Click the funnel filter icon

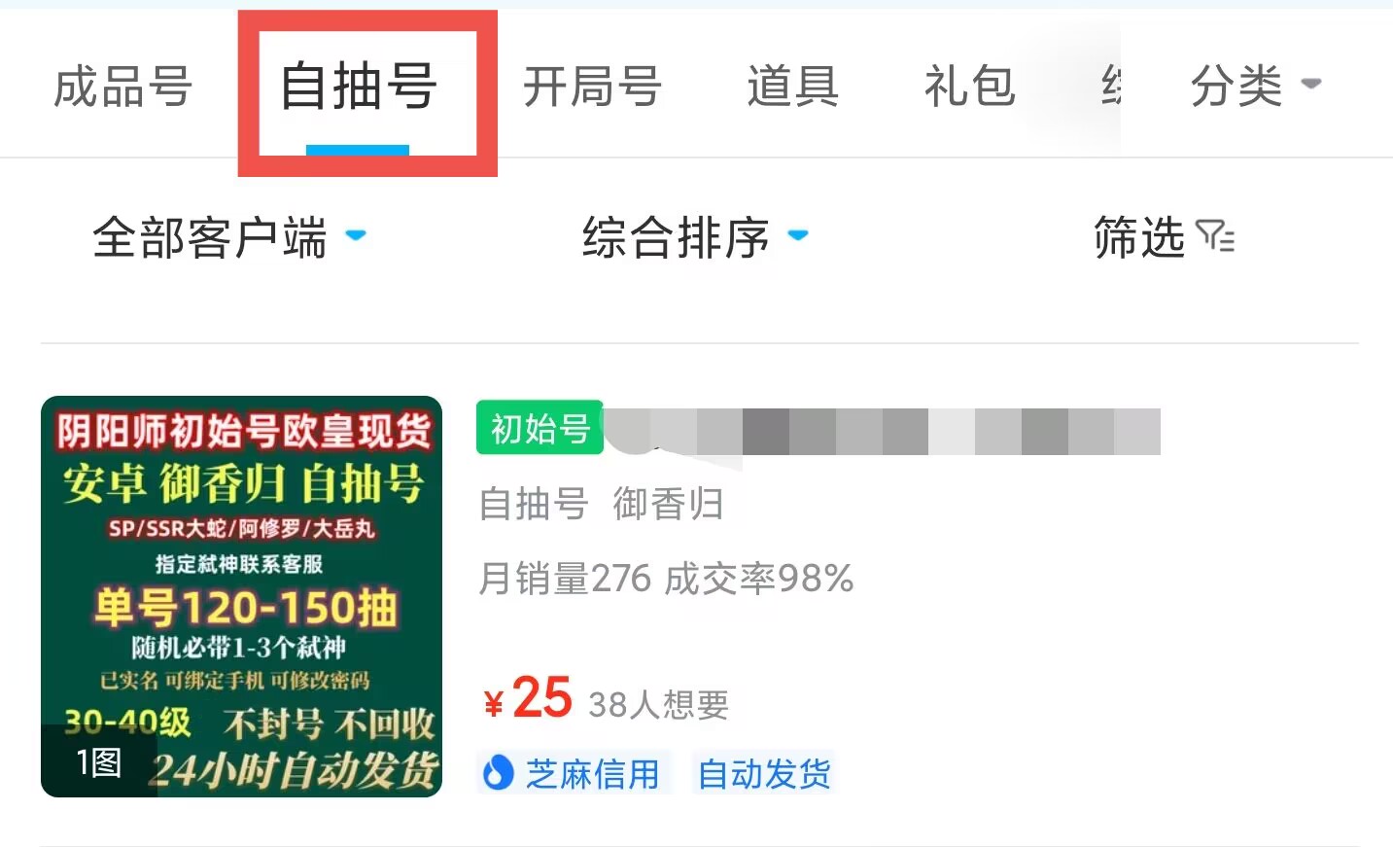(x=1215, y=237)
